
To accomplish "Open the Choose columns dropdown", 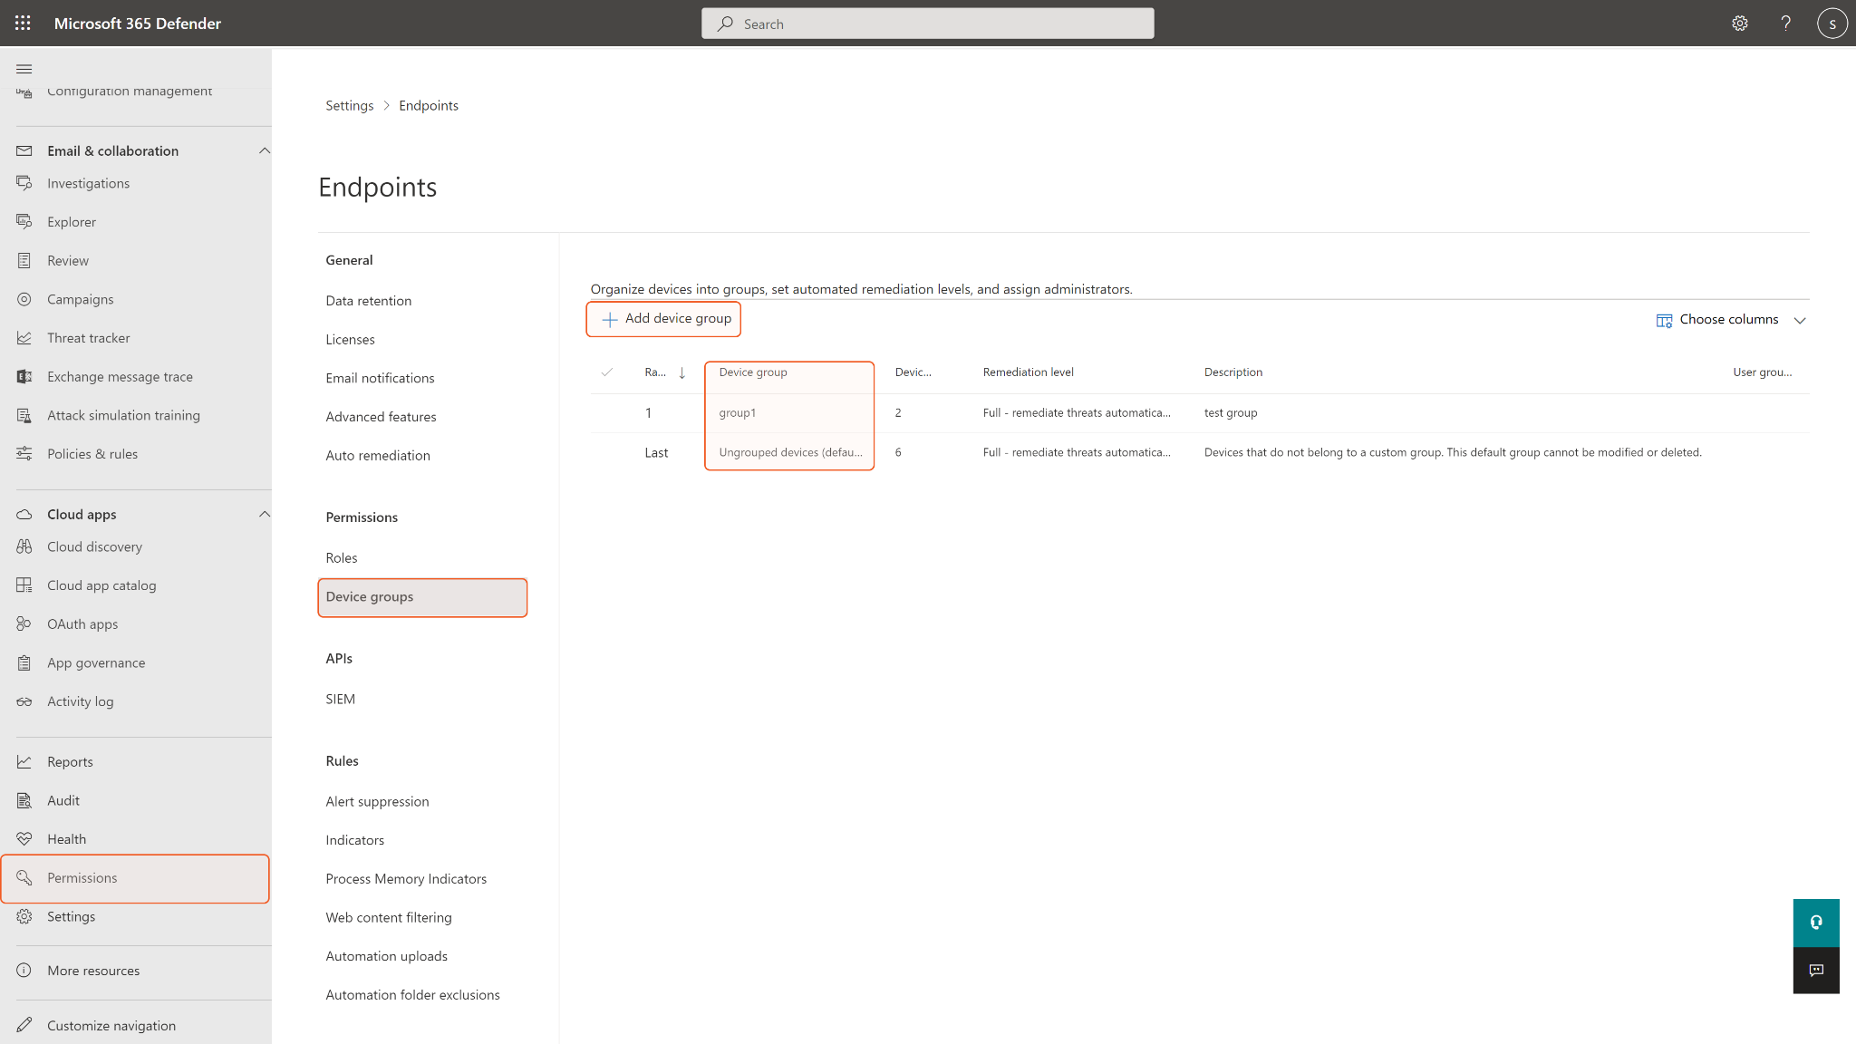I will [1730, 320].
